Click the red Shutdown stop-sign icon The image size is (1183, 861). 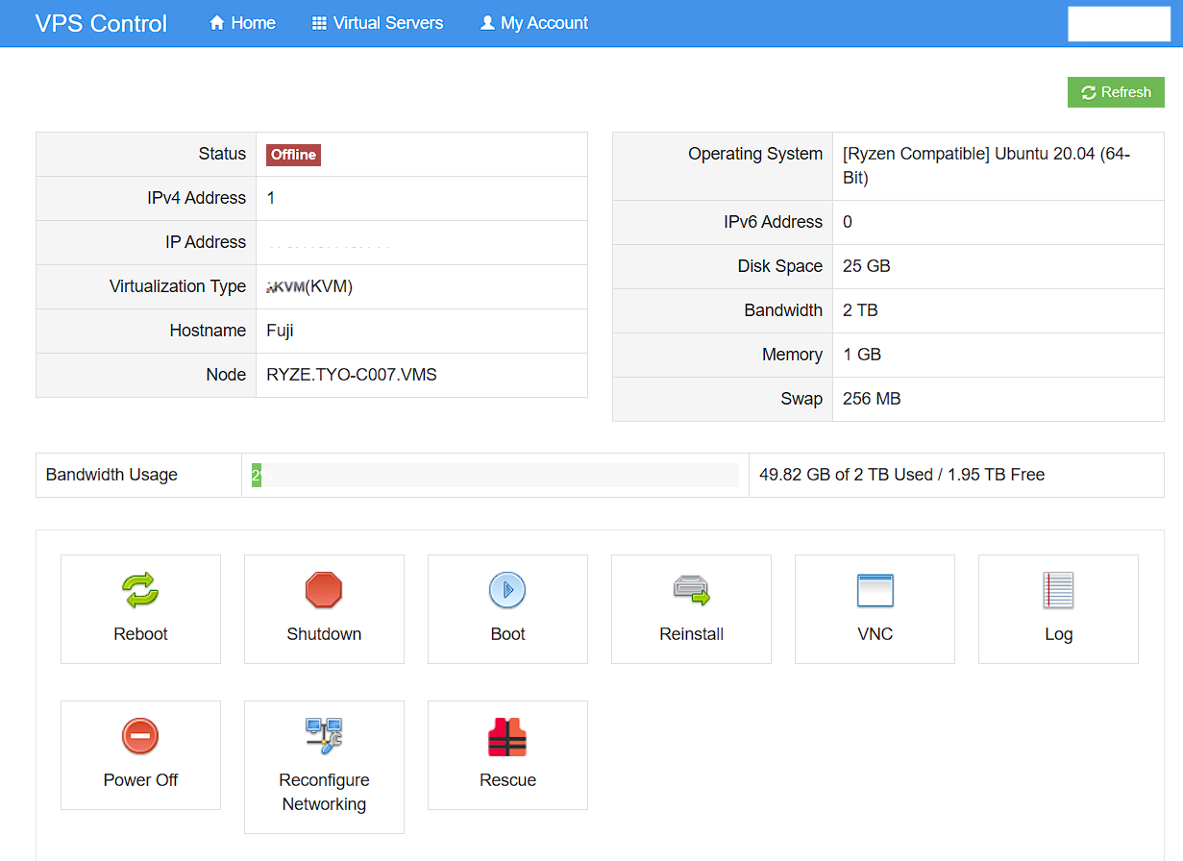[x=324, y=589]
